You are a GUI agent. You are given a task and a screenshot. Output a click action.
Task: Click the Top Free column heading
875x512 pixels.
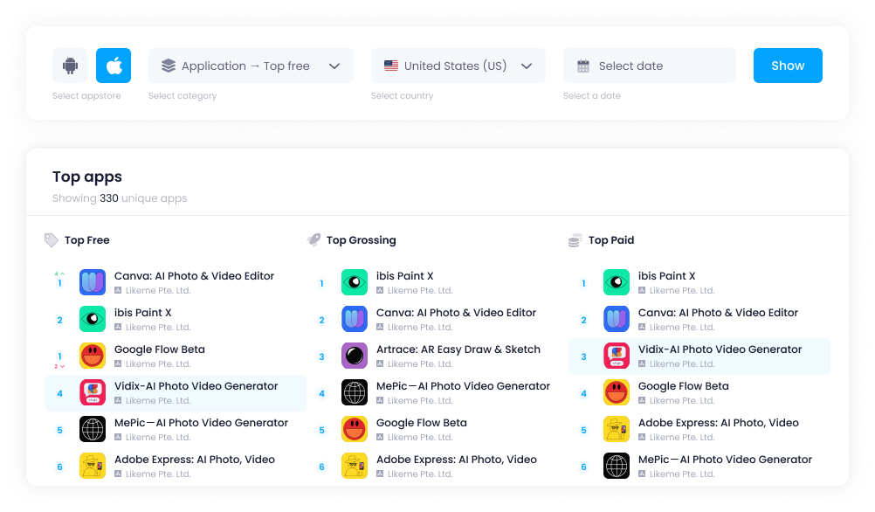click(x=87, y=240)
